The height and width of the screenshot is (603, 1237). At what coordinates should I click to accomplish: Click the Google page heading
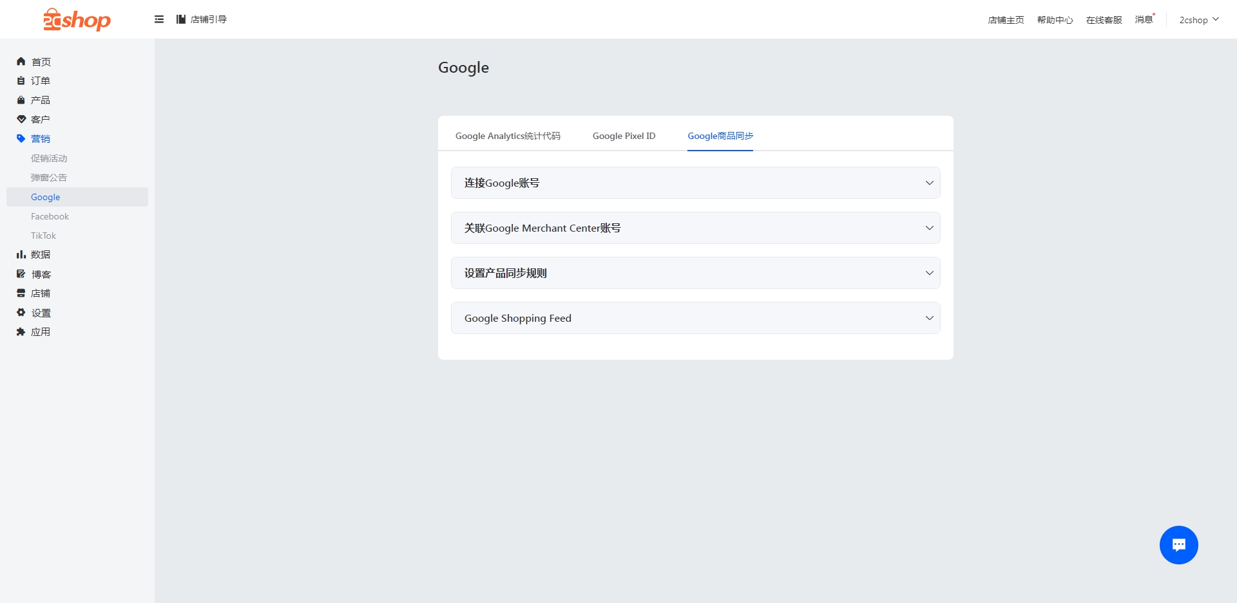pos(463,68)
